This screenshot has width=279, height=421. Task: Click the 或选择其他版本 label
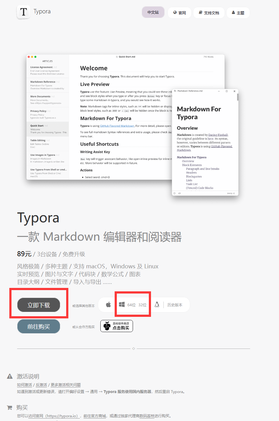coord(83,306)
